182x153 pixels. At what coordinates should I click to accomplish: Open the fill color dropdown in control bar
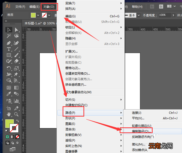point(38,15)
